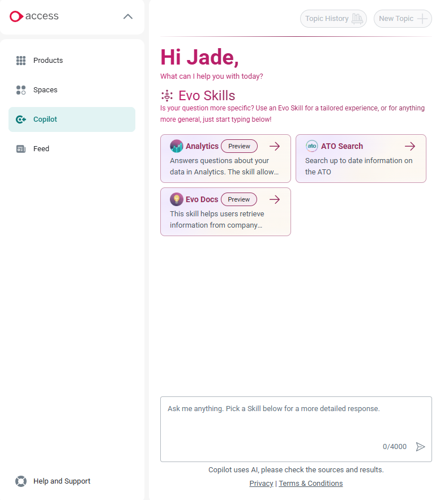The height and width of the screenshot is (500, 440).
Task: Open Topic History
Action: click(334, 18)
